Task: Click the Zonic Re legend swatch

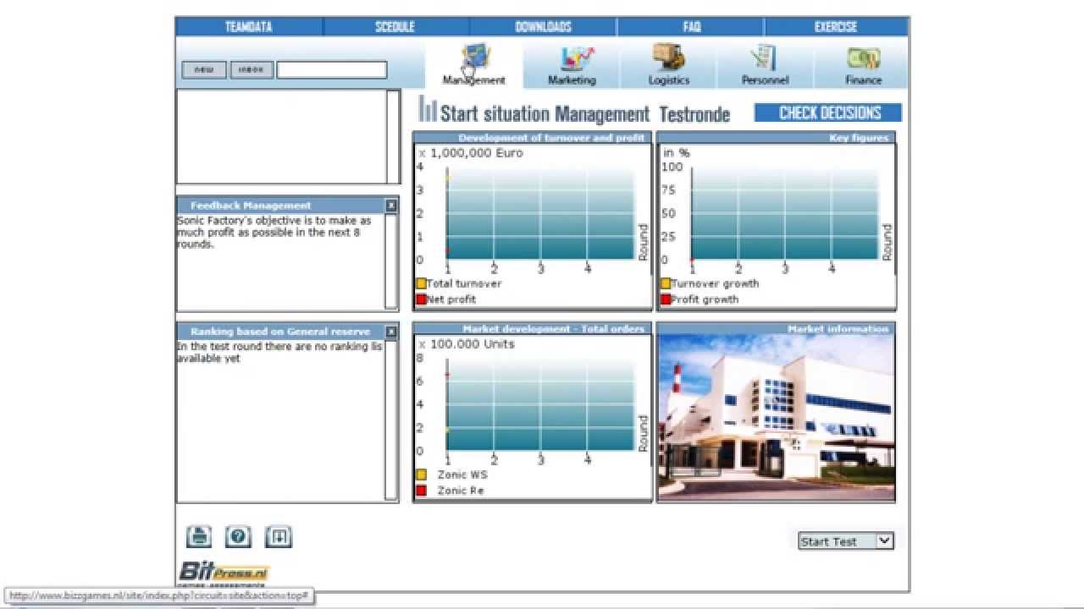Action: pos(421,491)
